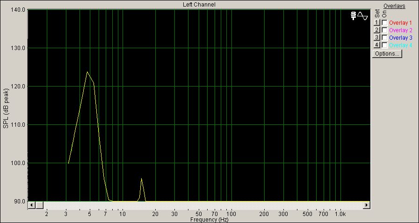Set overlay slot 3 button
Screen dimensions: 419x223
point(377,38)
